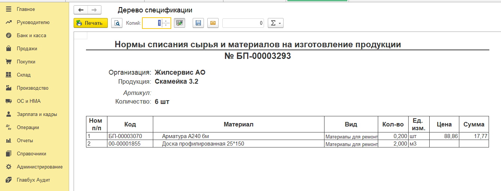501x191 pixels.
Task: Click the Банк и касса ruble icon
Action: pyautogui.click(x=9, y=35)
